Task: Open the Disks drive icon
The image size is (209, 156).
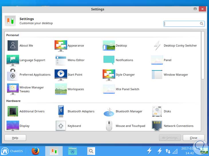Action: pos(157,111)
